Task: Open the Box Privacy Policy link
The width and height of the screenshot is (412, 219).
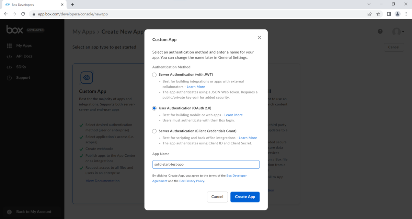Action: pos(192,181)
